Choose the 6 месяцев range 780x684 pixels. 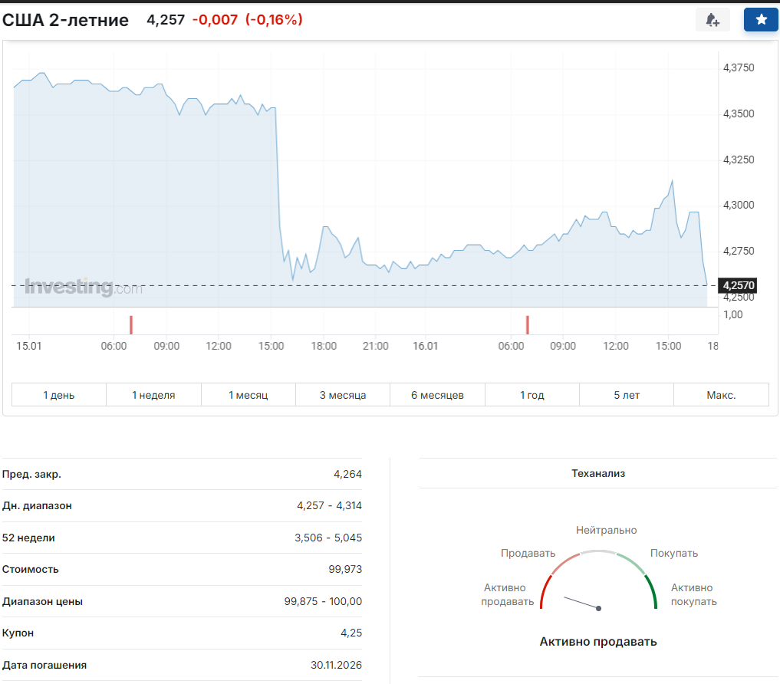click(x=437, y=395)
